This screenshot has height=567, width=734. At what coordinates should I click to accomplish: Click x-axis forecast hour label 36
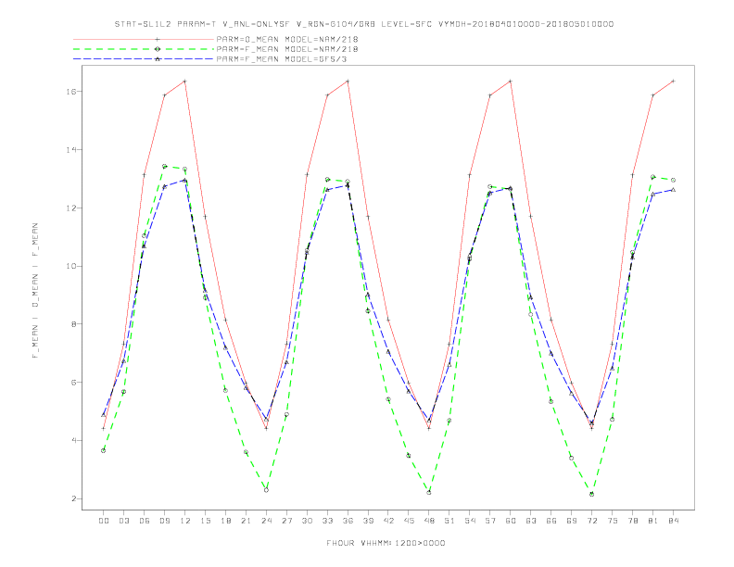coord(348,521)
